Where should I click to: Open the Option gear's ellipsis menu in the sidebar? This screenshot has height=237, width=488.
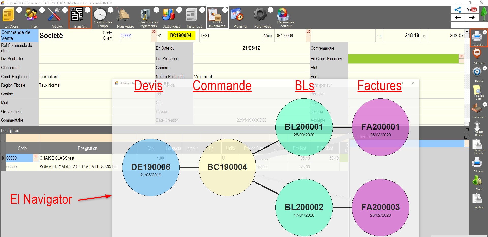click(485, 69)
